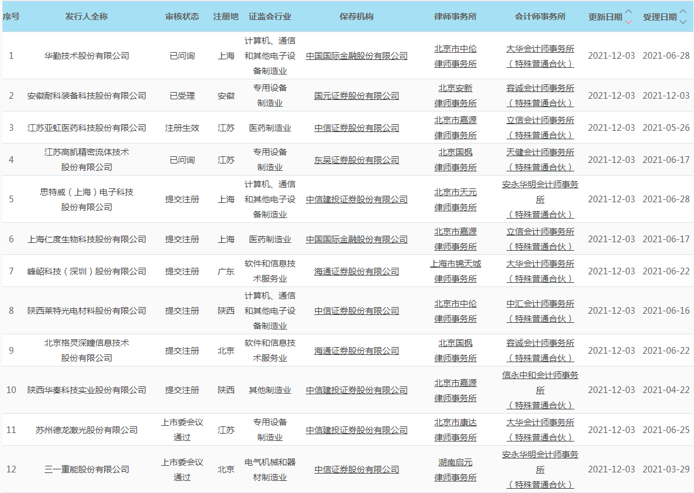Screen dimensions: 694x493
Task: Click 上海市锦天城律师事务所 law firm link
Action: pos(455,264)
